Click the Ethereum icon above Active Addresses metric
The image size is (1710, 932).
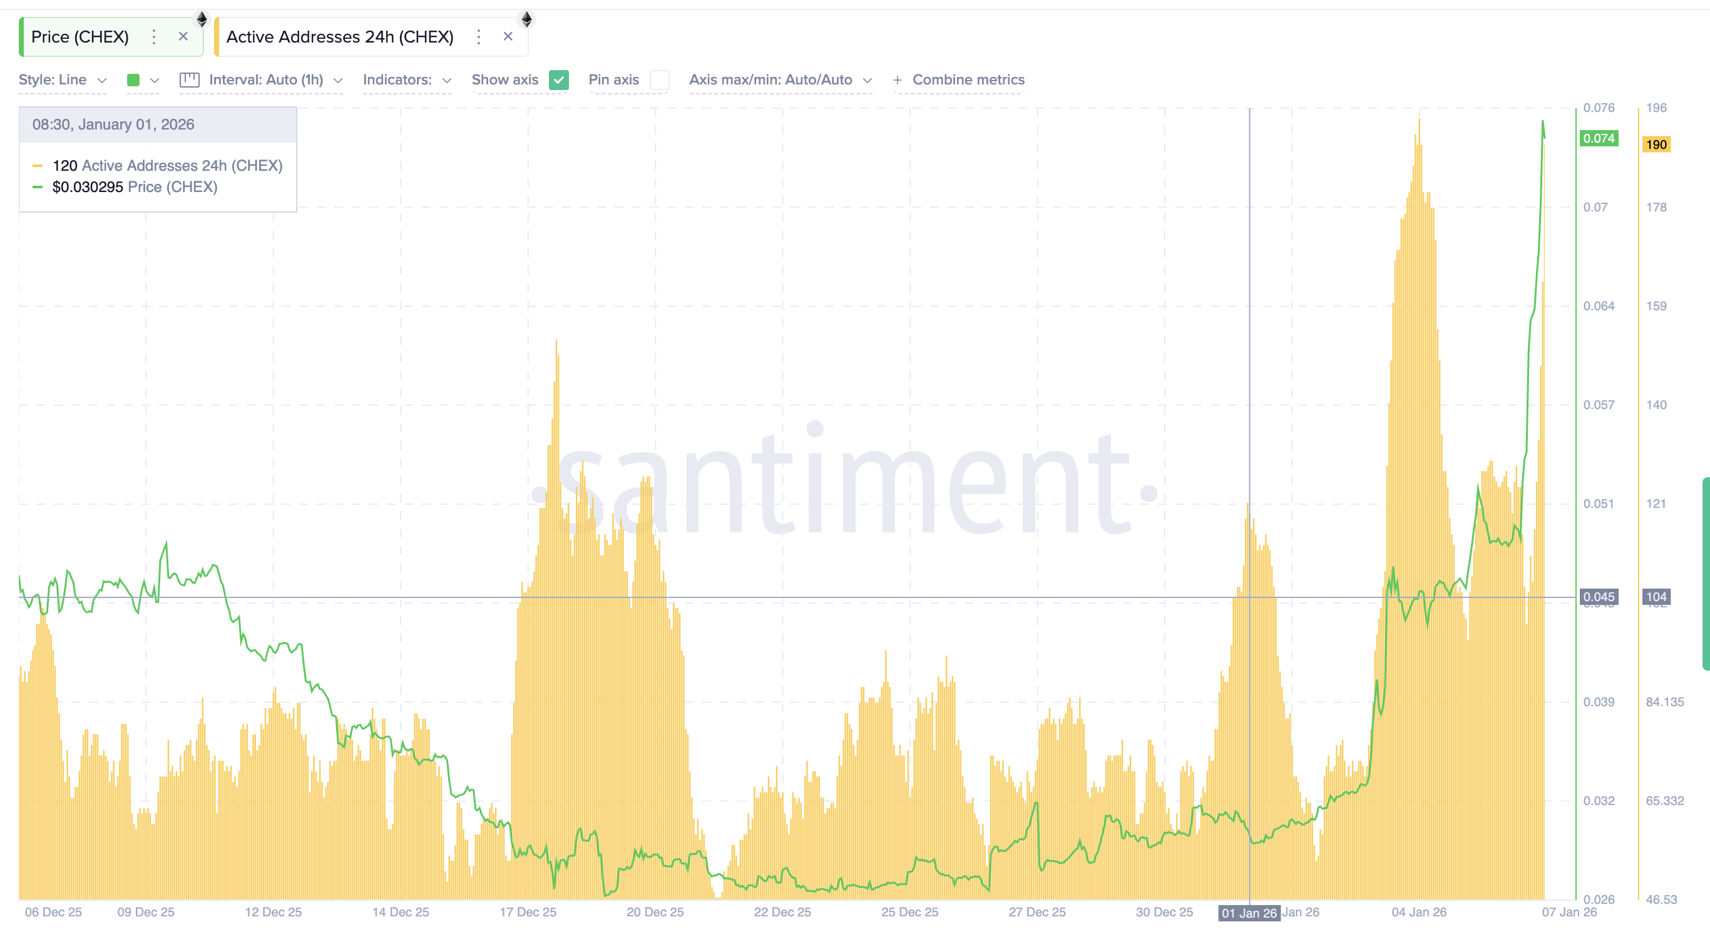526,20
